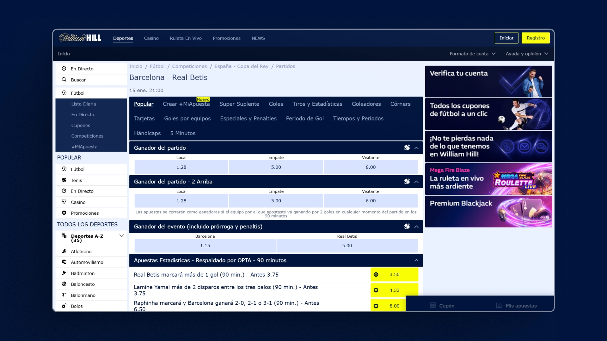The image size is (607, 341).
Task: Click the Promociones badge icon in sidebar
Action: 64,213
